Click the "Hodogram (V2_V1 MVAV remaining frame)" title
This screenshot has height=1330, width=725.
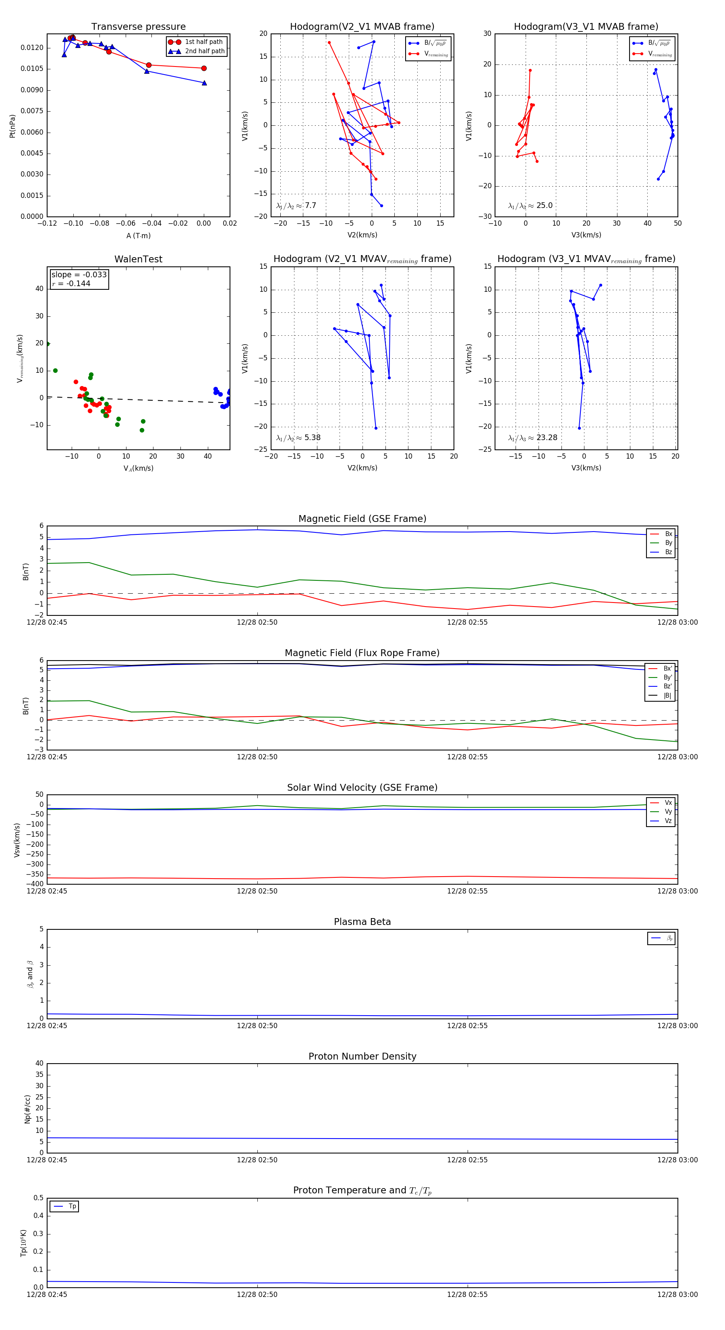click(x=362, y=259)
